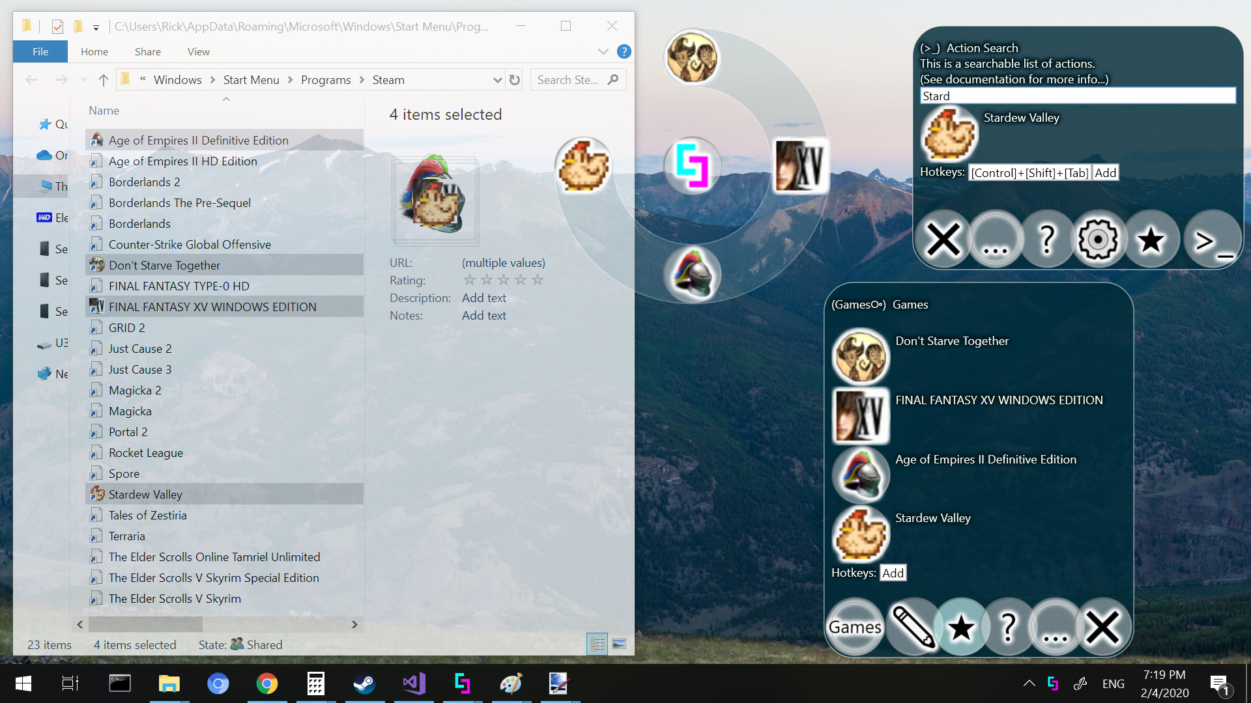Launch Steam from the taskbar

click(364, 683)
